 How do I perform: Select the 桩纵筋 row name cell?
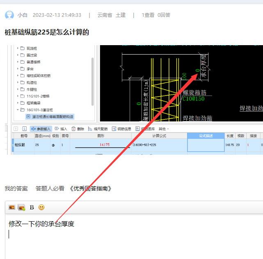click(24, 145)
